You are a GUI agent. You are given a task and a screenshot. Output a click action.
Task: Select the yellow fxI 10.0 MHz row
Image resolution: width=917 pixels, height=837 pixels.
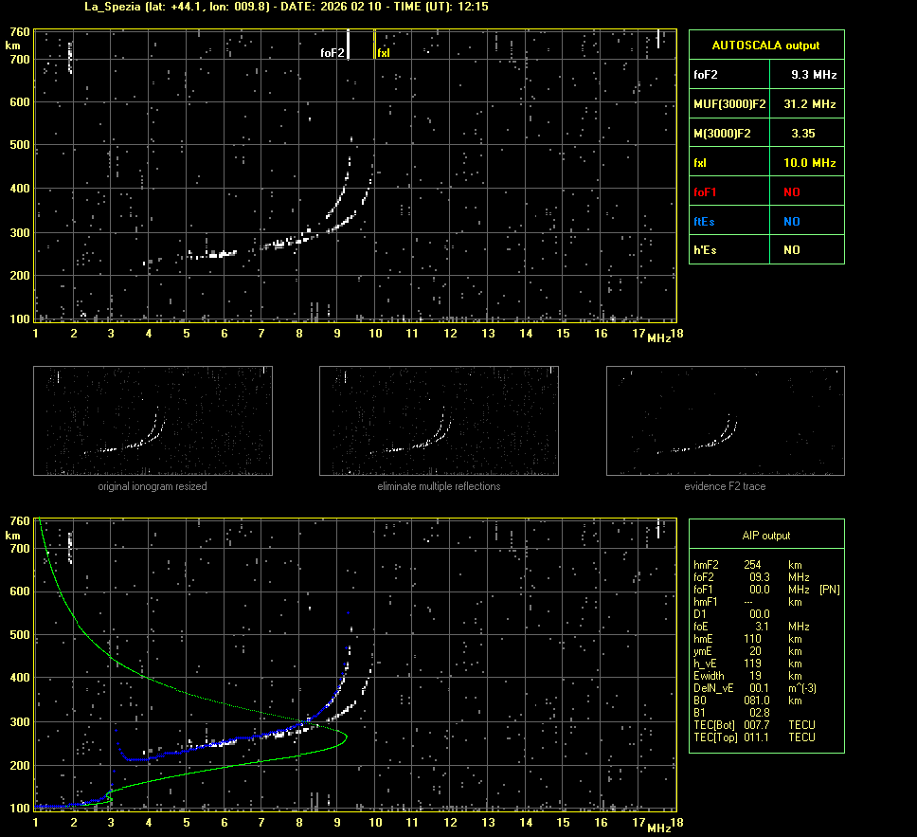pyautogui.click(x=765, y=163)
